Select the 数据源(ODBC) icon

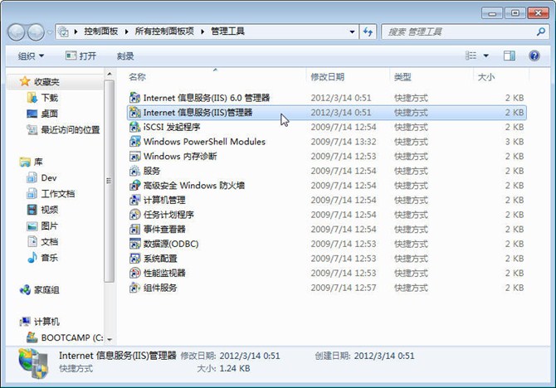pos(134,244)
